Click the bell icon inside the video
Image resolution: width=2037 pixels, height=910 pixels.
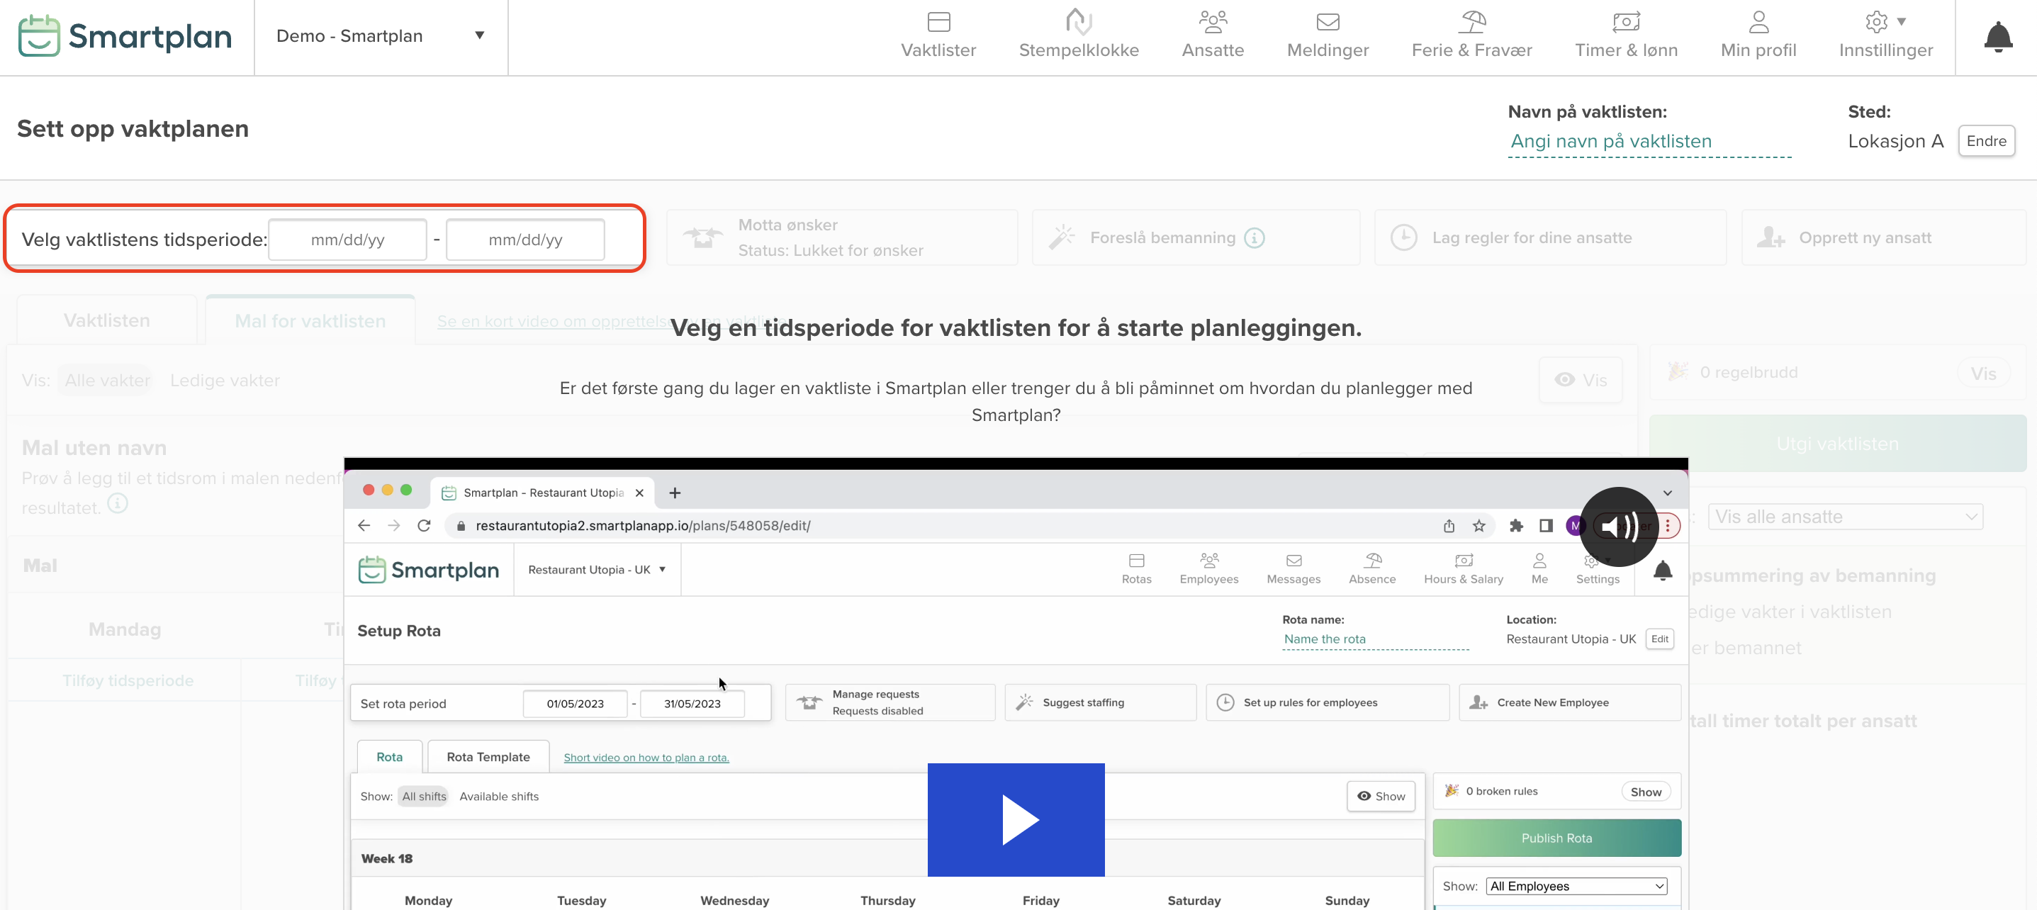coord(1662,570)
